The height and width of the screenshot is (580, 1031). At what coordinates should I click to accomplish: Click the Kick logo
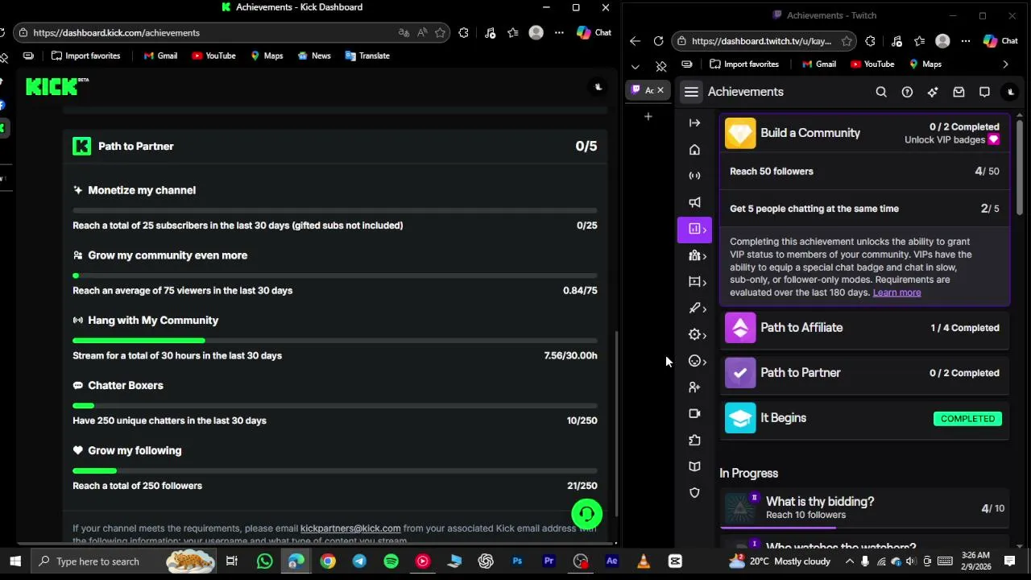pyautogui.click(x=56, y=86)
